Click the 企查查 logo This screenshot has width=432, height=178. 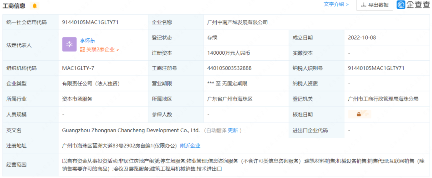pos(413,5)
